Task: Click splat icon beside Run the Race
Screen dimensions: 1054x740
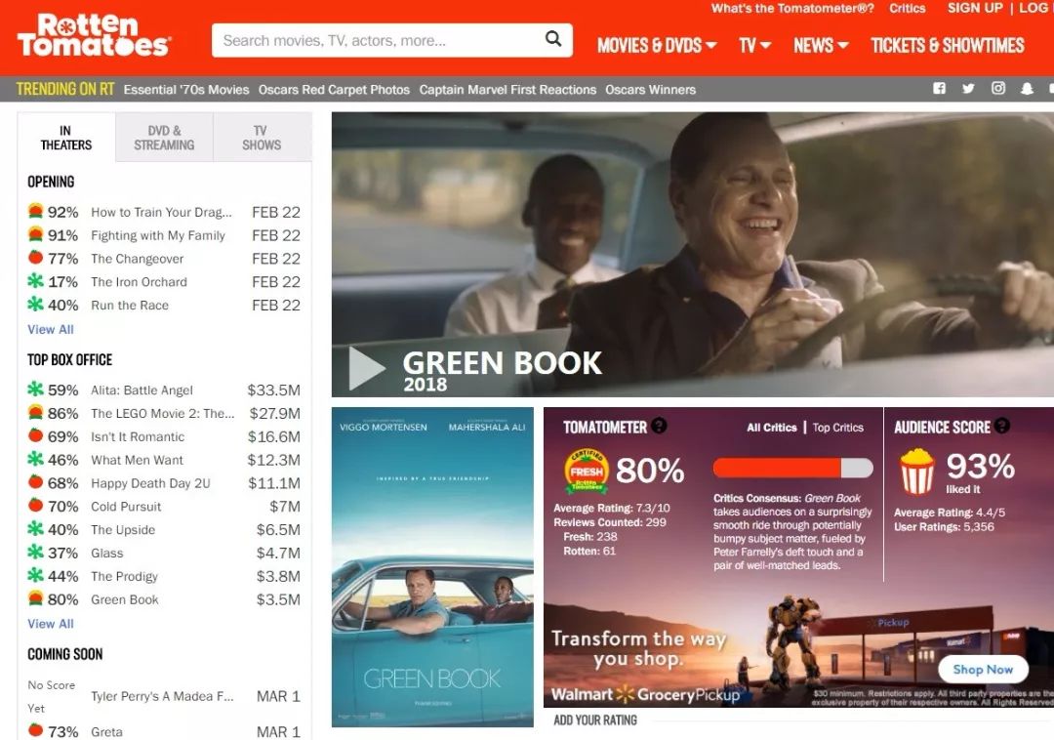Action: click(36, 304)
